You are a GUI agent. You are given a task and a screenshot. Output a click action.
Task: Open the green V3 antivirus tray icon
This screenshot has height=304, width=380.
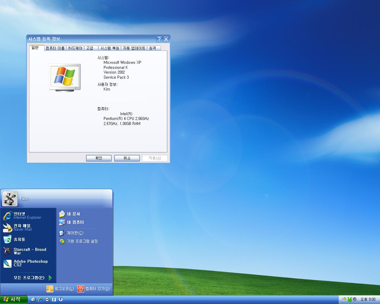(350, 299)
